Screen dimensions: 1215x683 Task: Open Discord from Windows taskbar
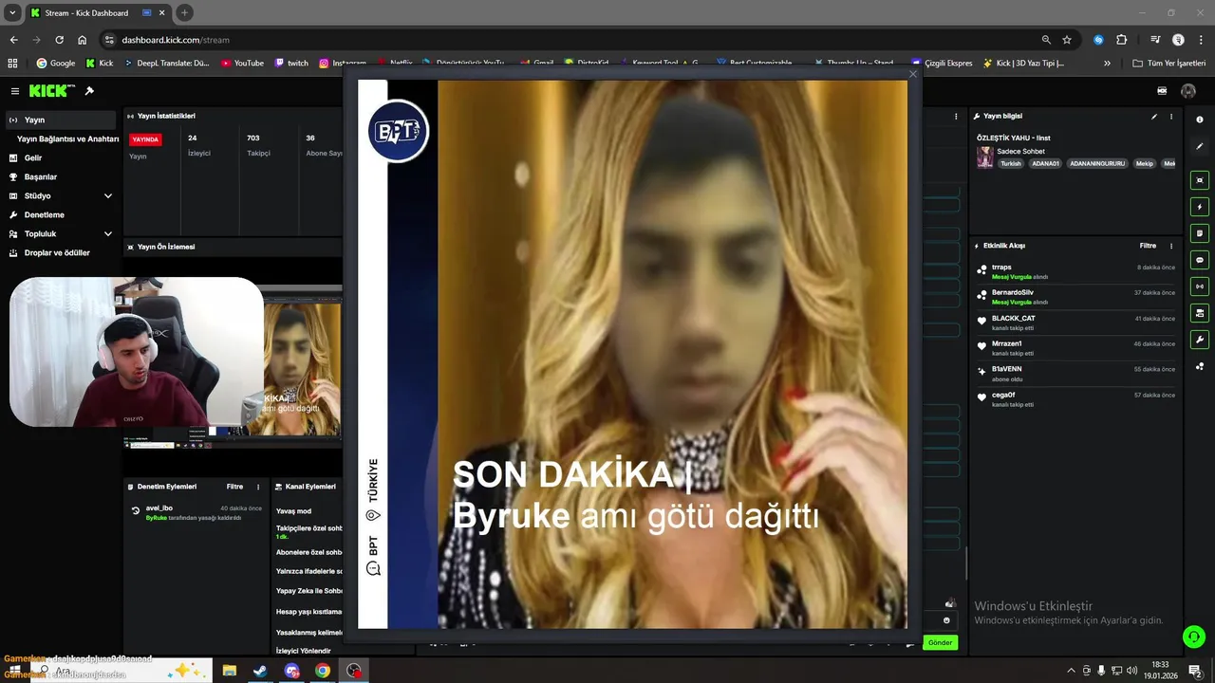tap(291, 671)
